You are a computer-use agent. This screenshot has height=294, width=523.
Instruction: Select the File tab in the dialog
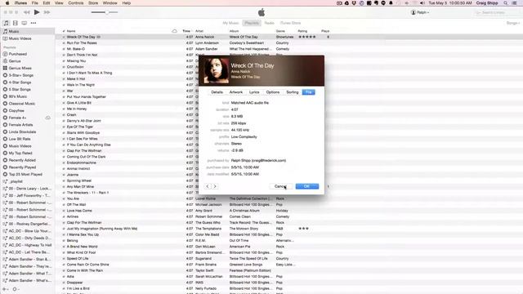(x=309, y=92)
